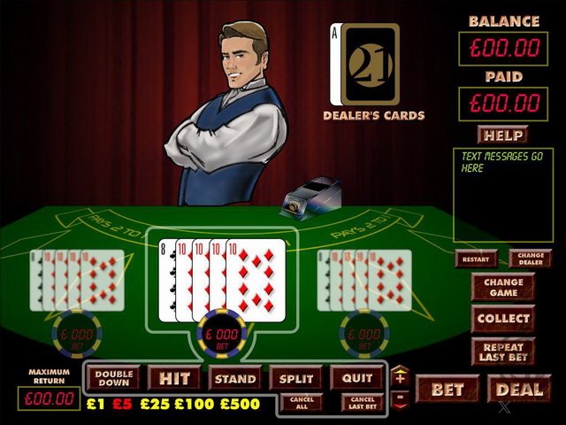Viewport: 566px width, 425px height.
Task: Click the text messages panel
Action: click(503, 195)
